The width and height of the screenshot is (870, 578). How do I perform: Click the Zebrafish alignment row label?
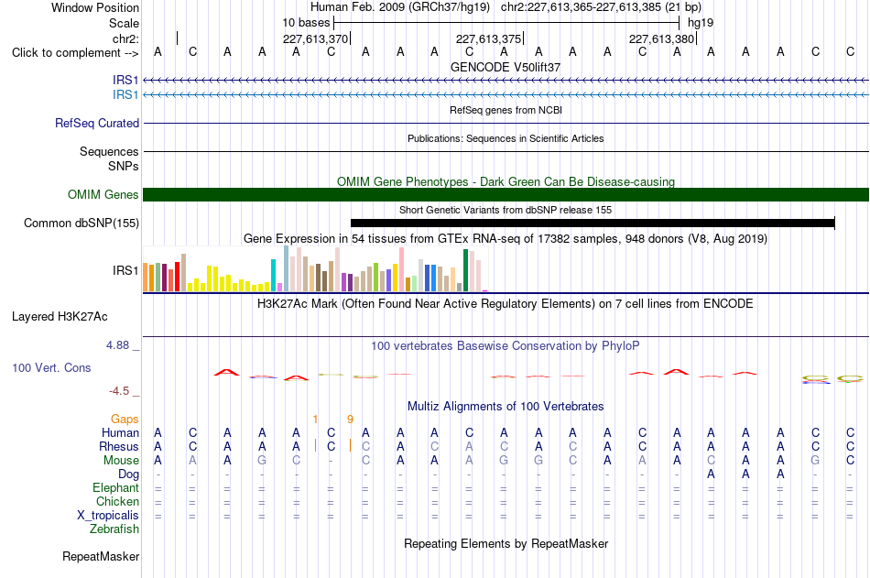(114, 529)
